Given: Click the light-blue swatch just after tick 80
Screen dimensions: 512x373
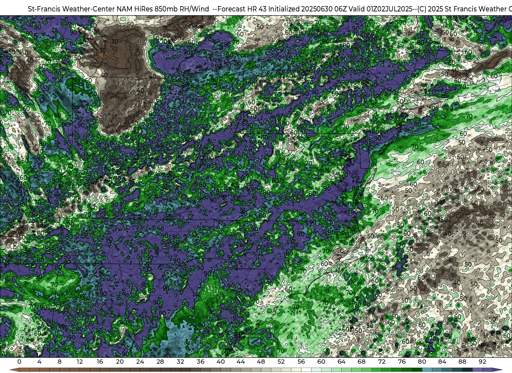Looking at the screenshot, I should (x=427, y=370).
